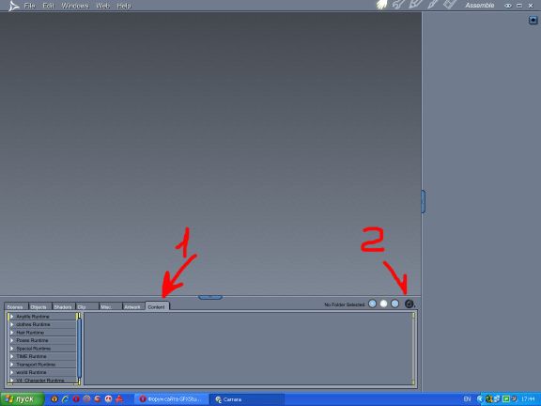Click the blue scrollbar of the runtime folder list
Image resolution: width=541 pixels, height=406 pixels.
79,348
